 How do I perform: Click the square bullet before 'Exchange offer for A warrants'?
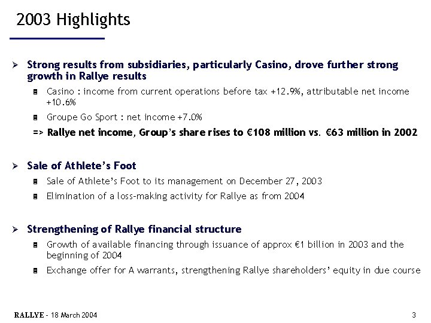pyautogui.click(x=37, y=271)
